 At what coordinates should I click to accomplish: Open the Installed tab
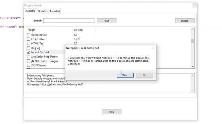(x=55, y=11)
